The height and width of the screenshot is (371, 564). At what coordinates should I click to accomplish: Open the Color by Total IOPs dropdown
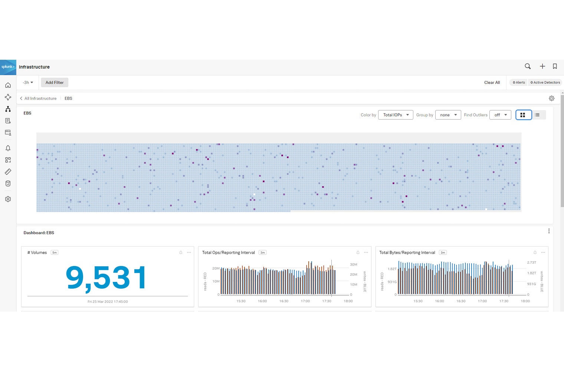pos(396,115)
